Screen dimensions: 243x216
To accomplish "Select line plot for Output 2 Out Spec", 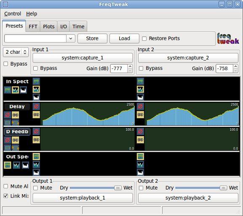I will 140,164.
